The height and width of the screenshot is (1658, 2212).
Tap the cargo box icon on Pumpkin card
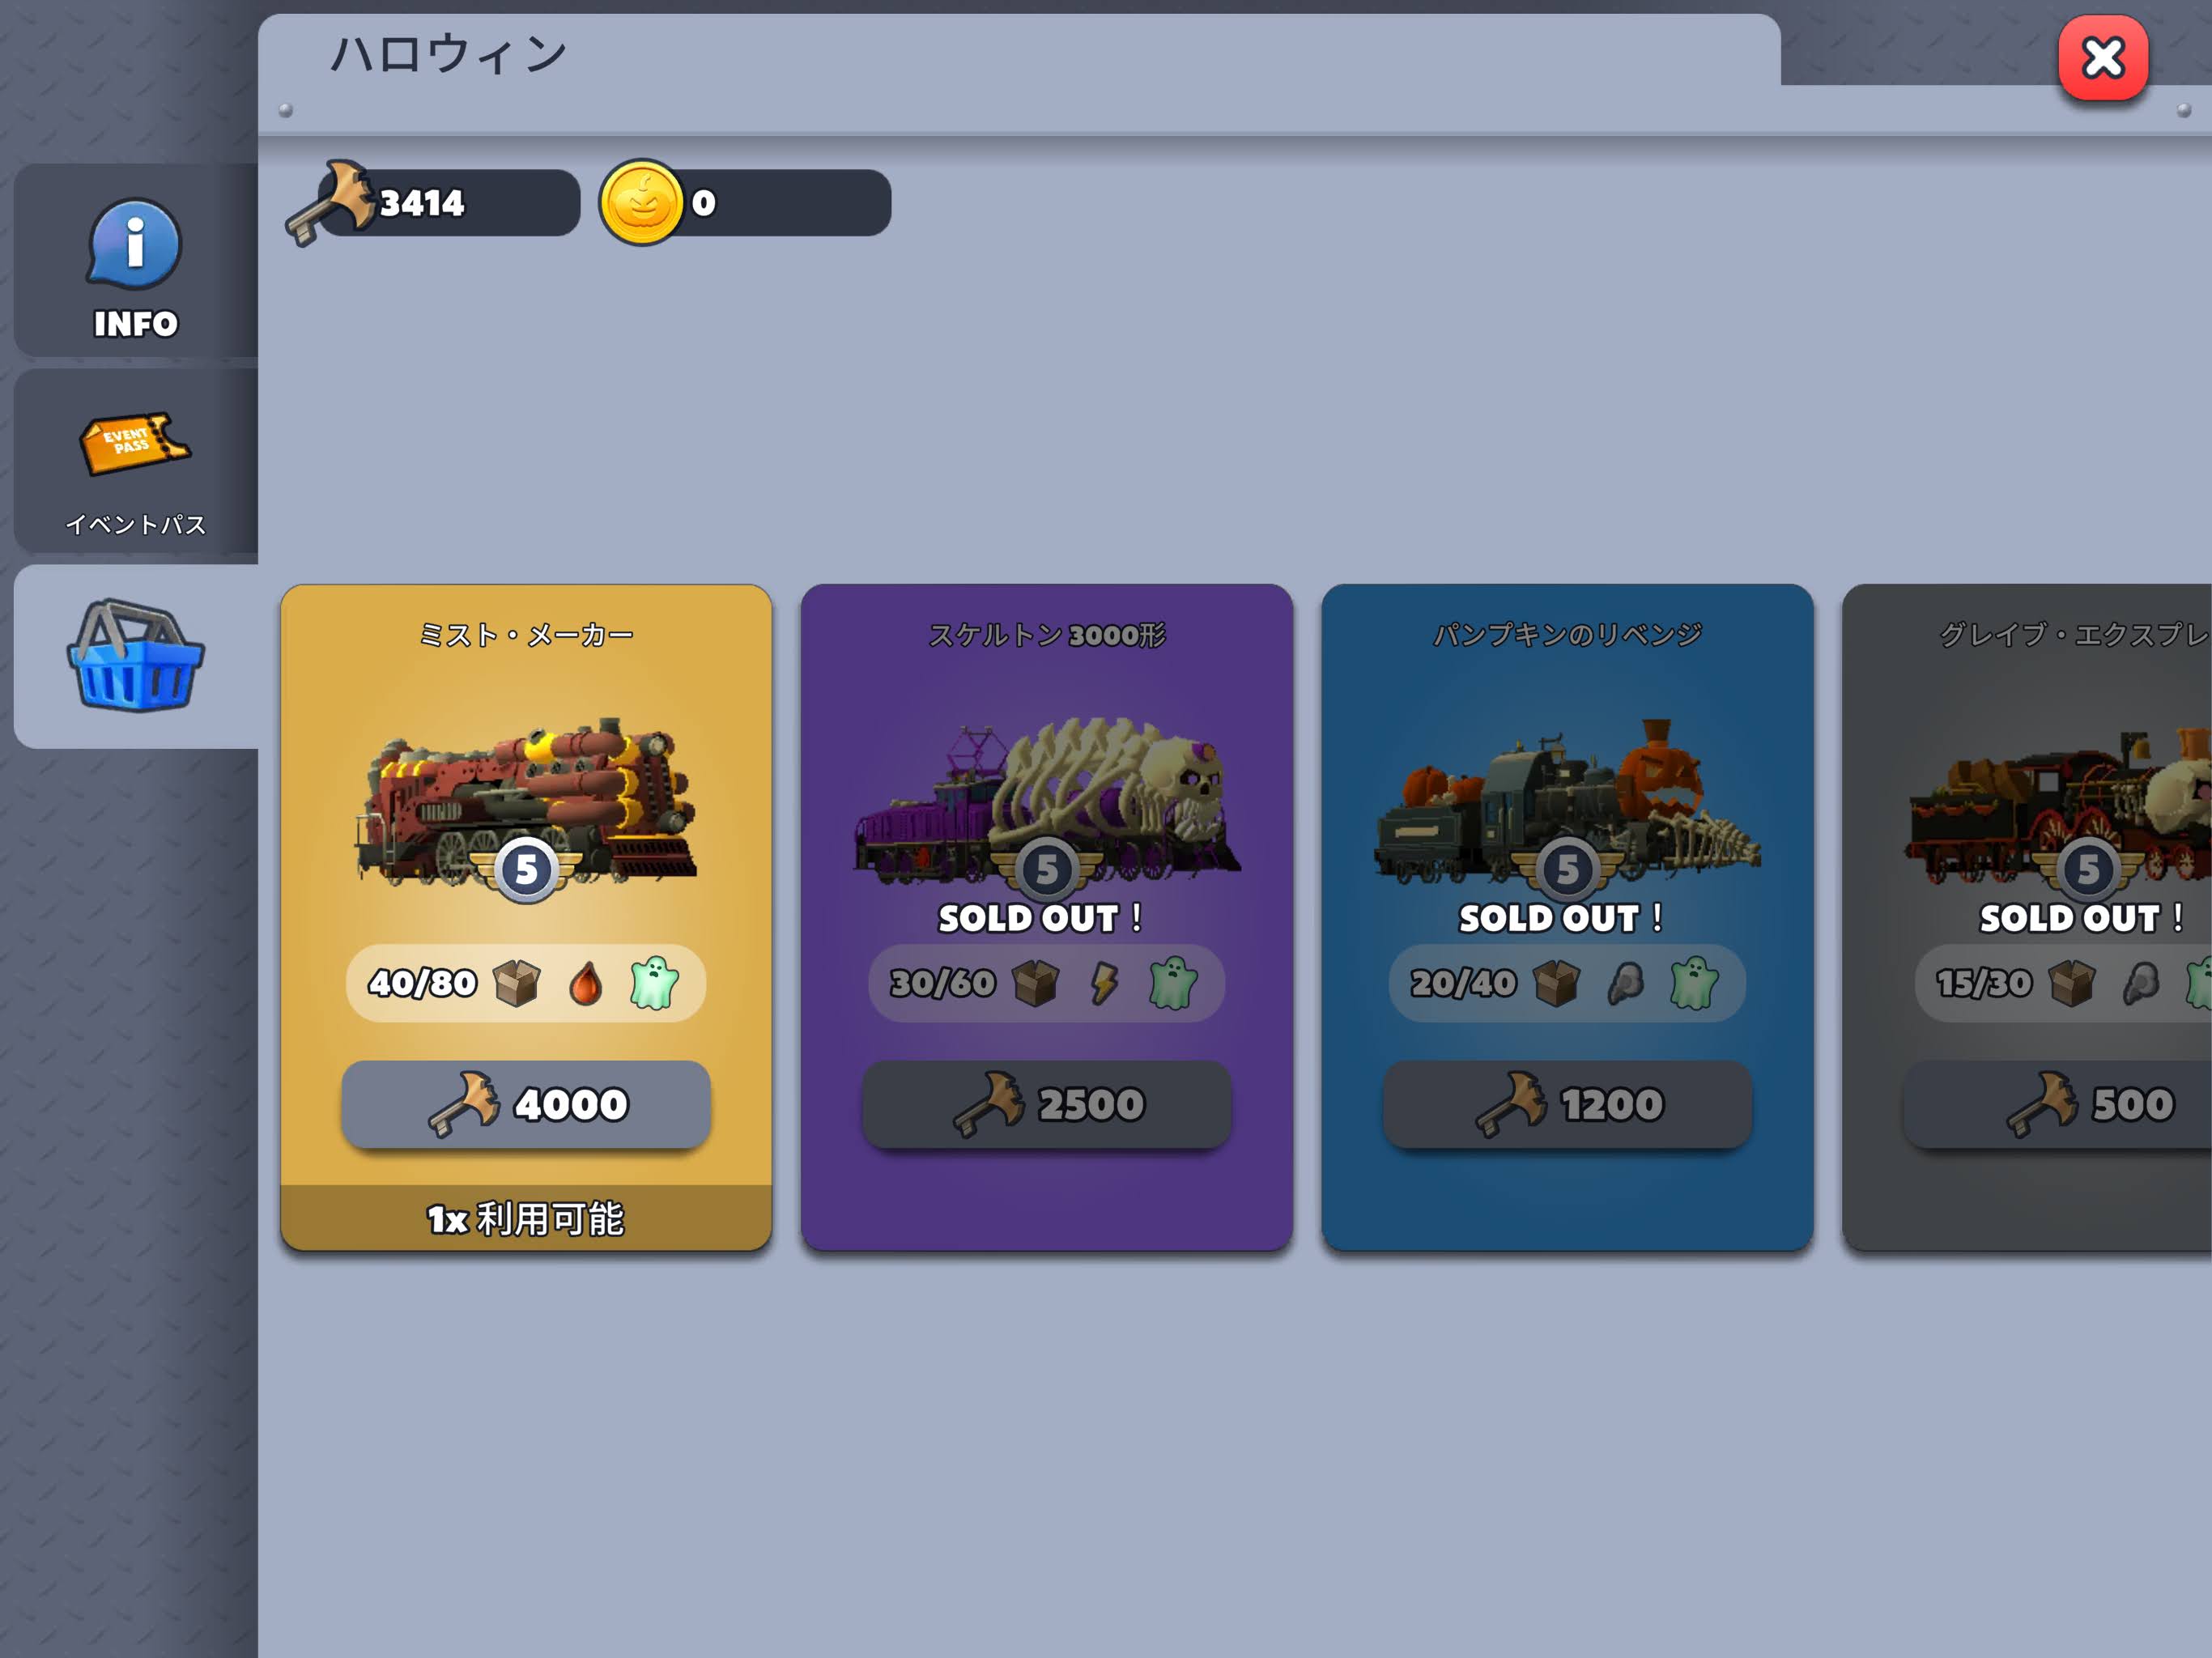pos(1557,983)
